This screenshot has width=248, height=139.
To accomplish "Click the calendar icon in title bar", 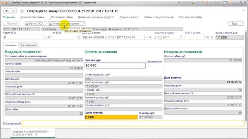I will (x=207, y=3).
